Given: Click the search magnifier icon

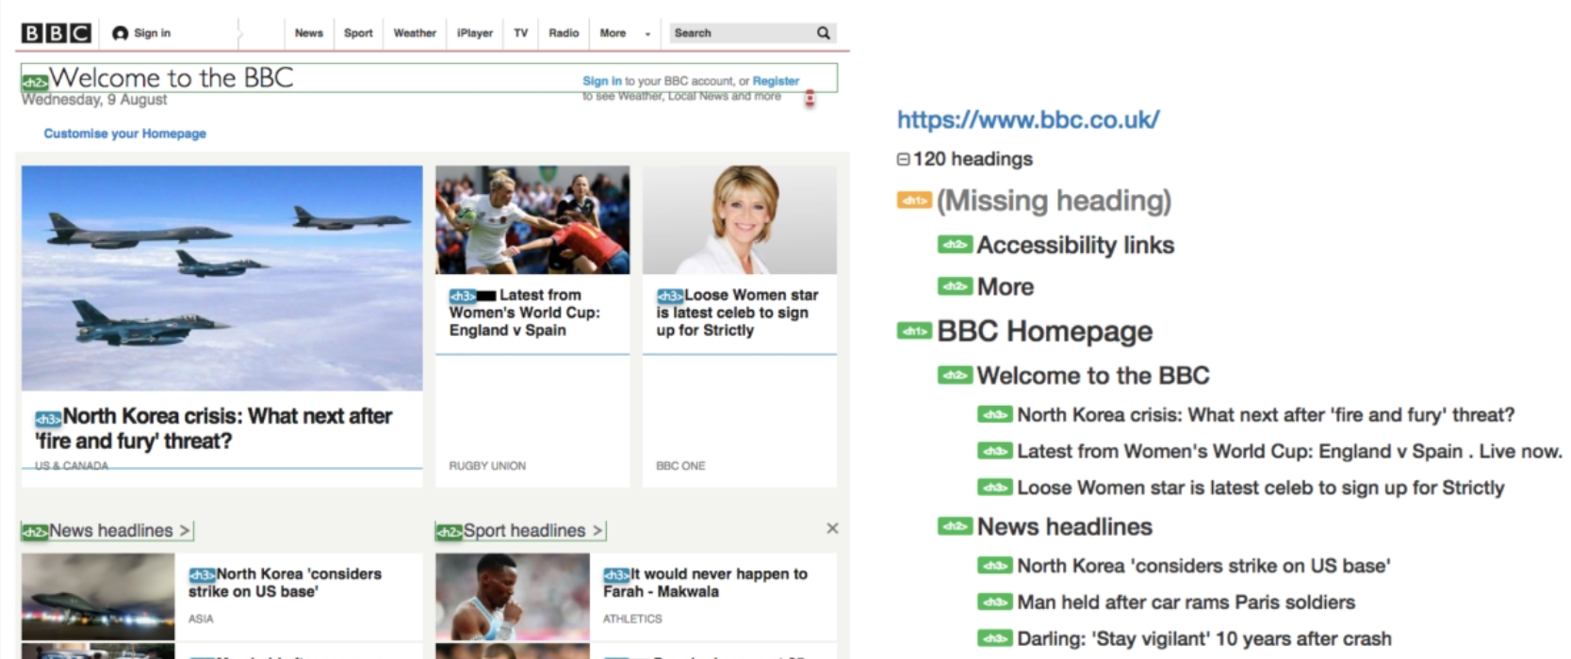Looking at the screenshot, I should [824, 33].
